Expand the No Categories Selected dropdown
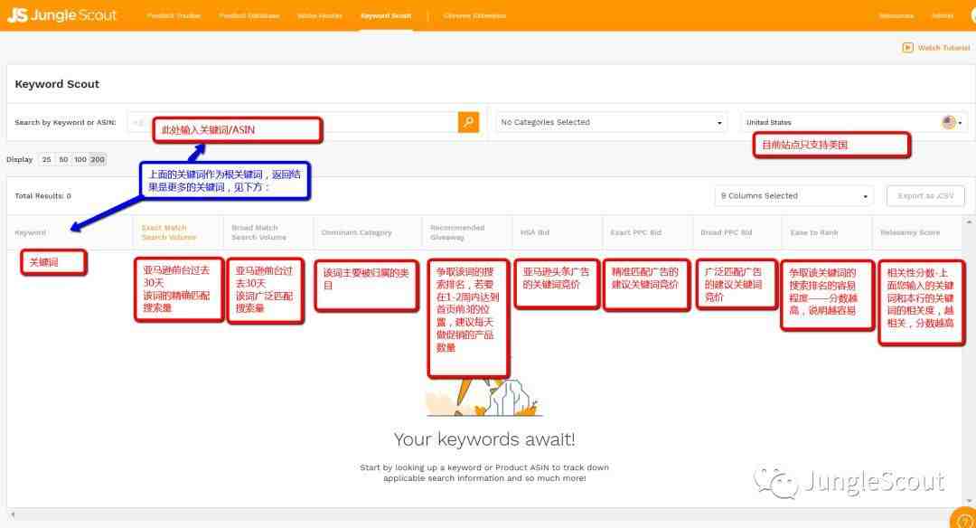 (611, 122)
